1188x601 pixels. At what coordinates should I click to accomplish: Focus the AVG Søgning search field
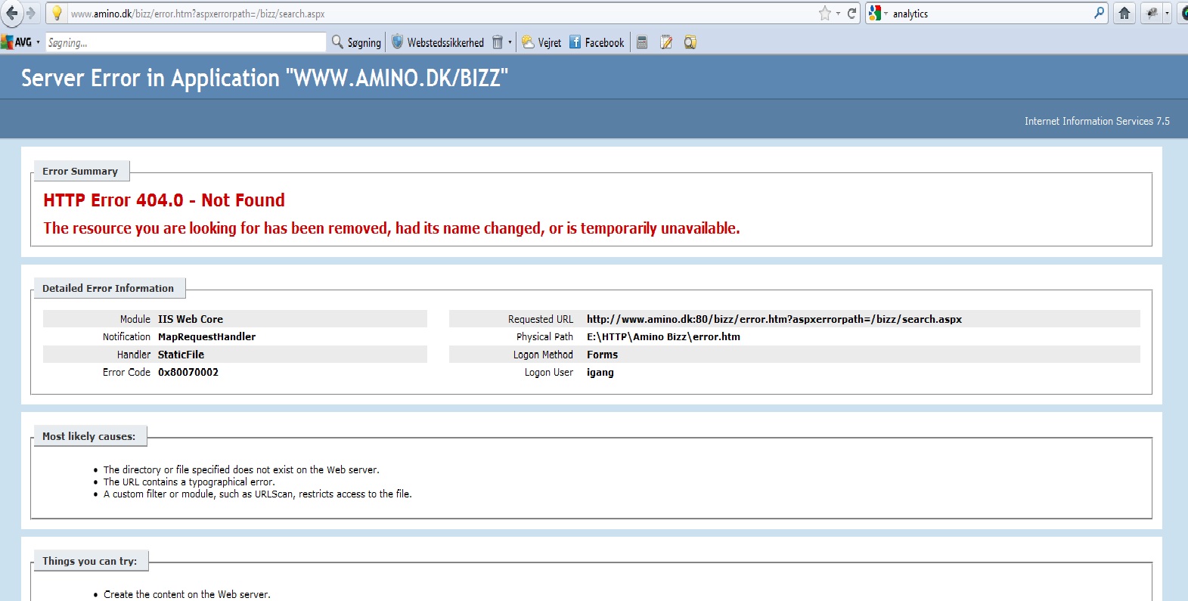pyautogui.click(x=185, y=42)
